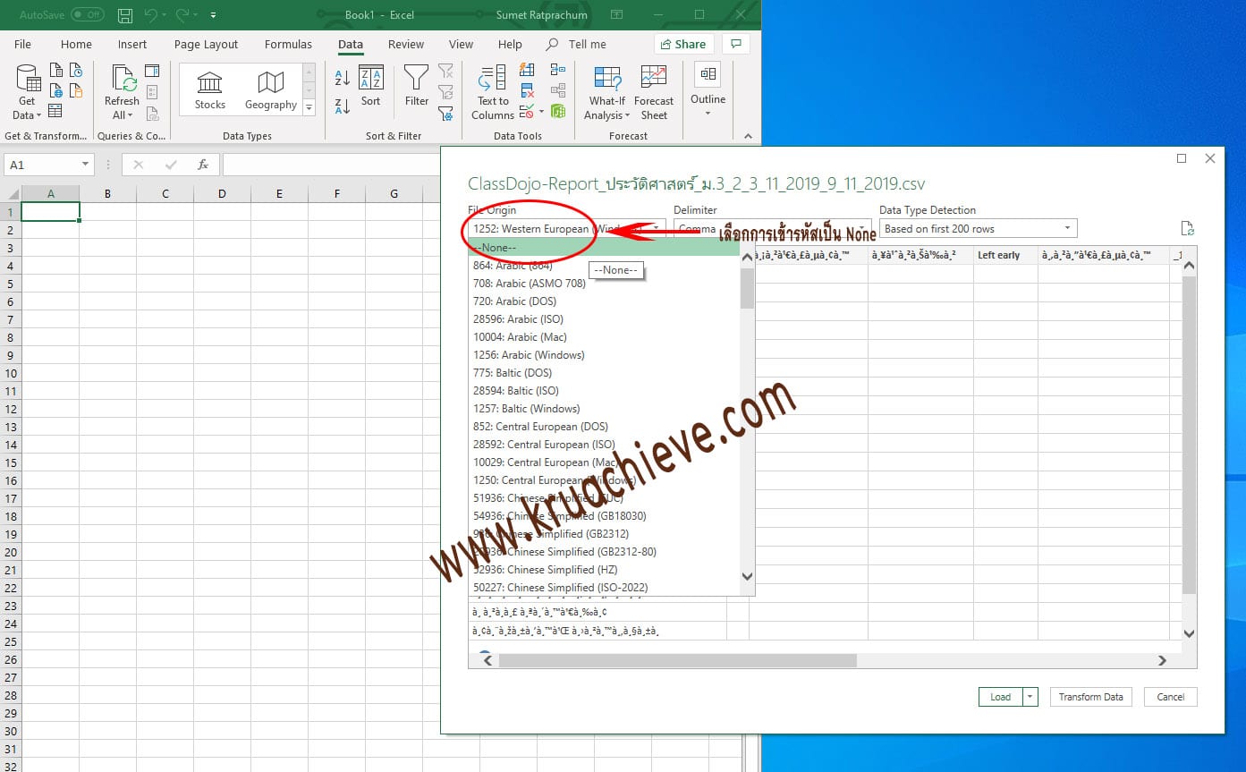Open What-If Analysis menu
Image resolution: width=1246 pixels, height=772 pixels.
point(607,93)
